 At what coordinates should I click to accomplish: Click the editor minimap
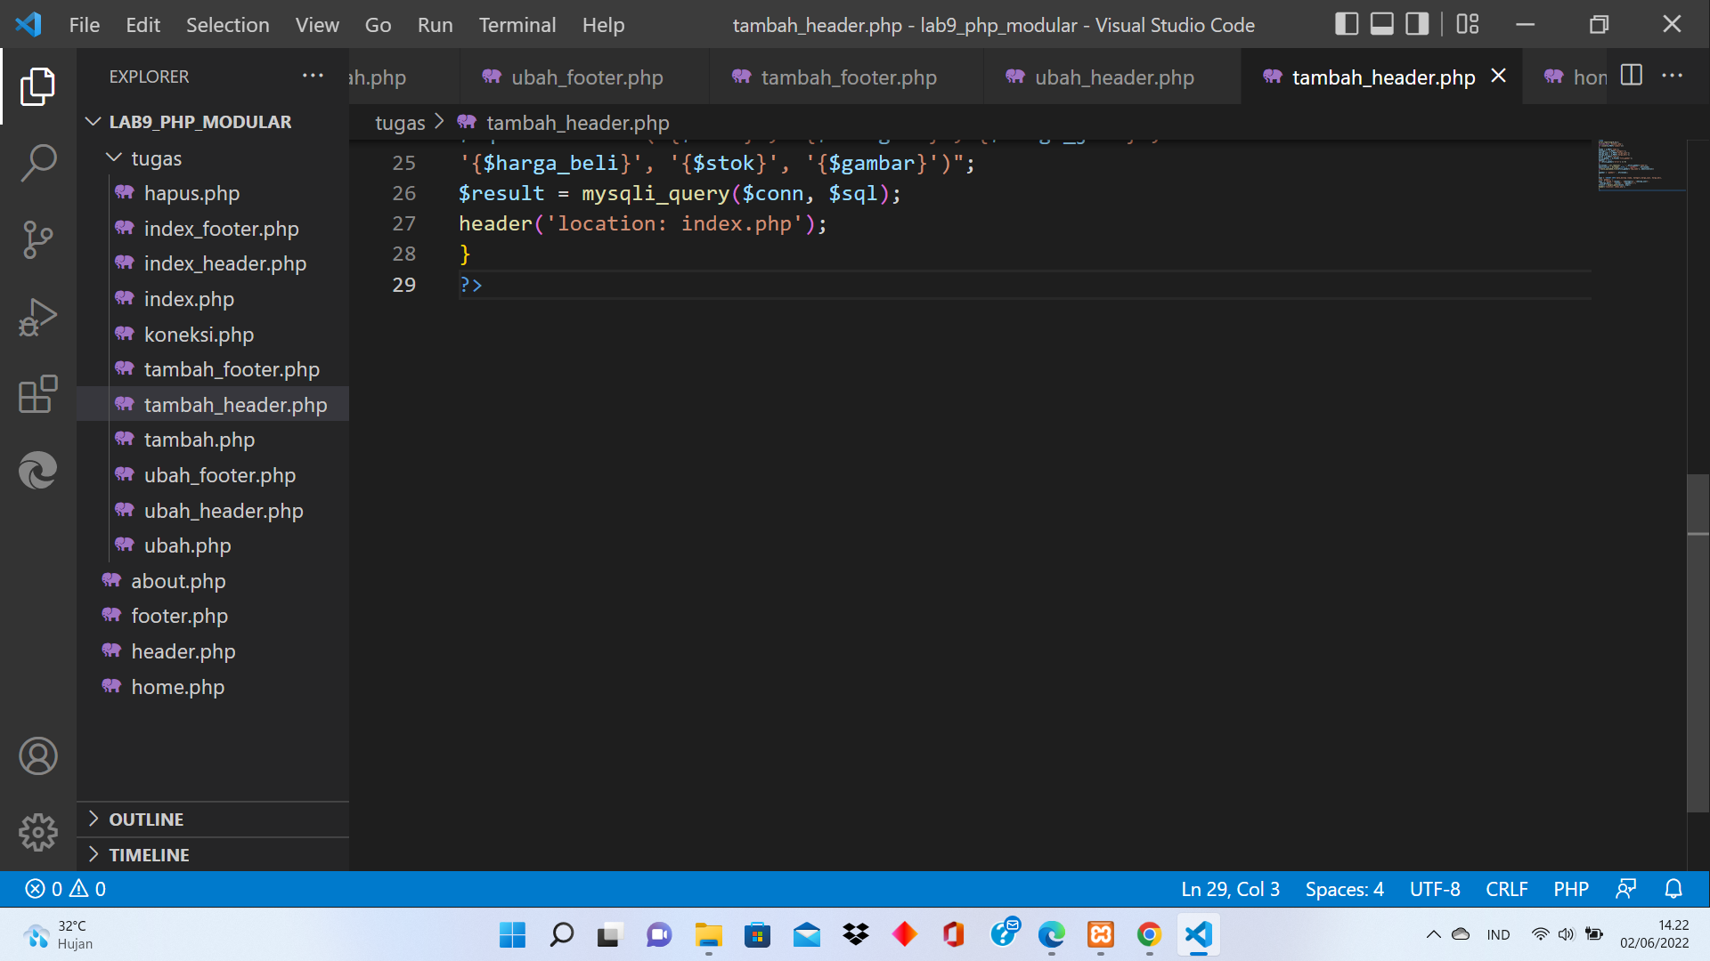(1641, 166)
